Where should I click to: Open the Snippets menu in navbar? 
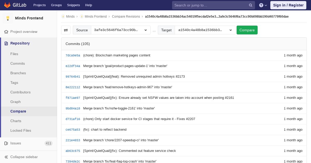(x=74, y=5)
